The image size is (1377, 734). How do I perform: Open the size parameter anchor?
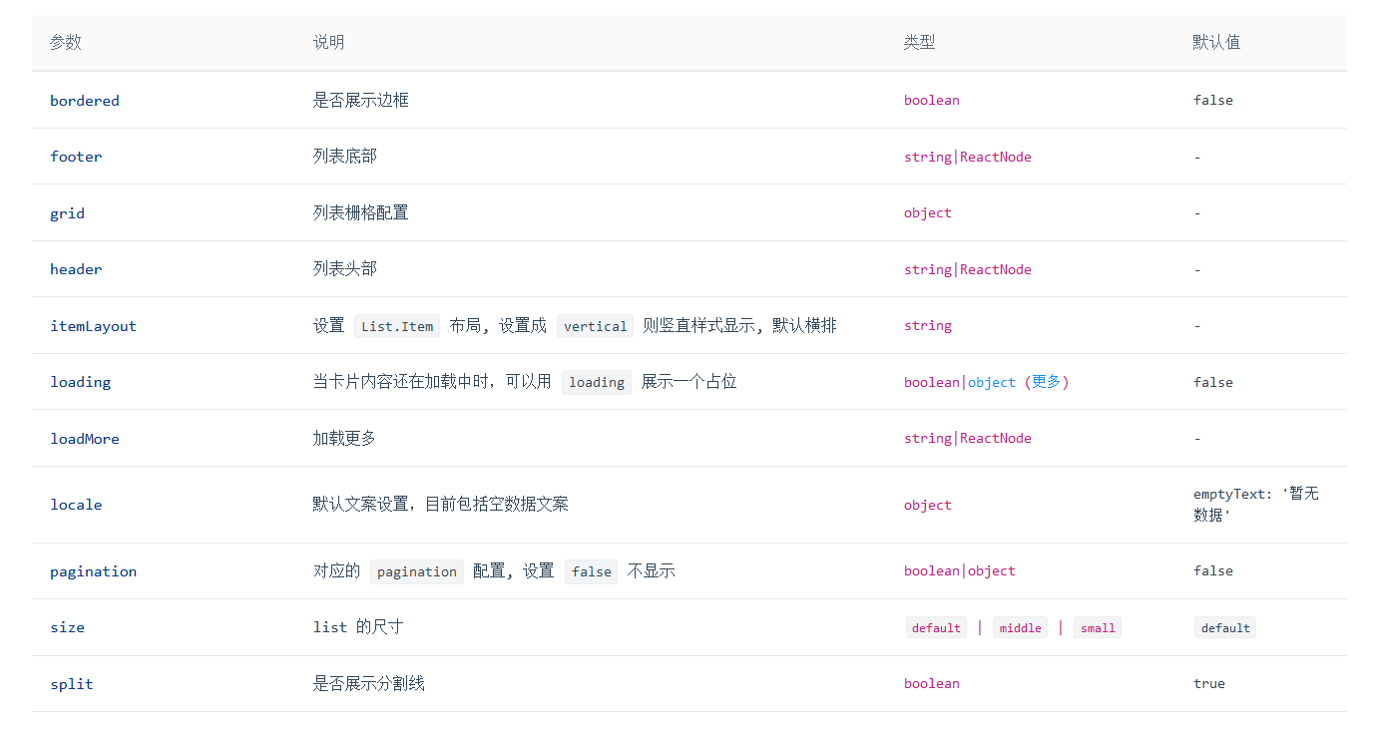pyautogui.click(x=67, y=627)
